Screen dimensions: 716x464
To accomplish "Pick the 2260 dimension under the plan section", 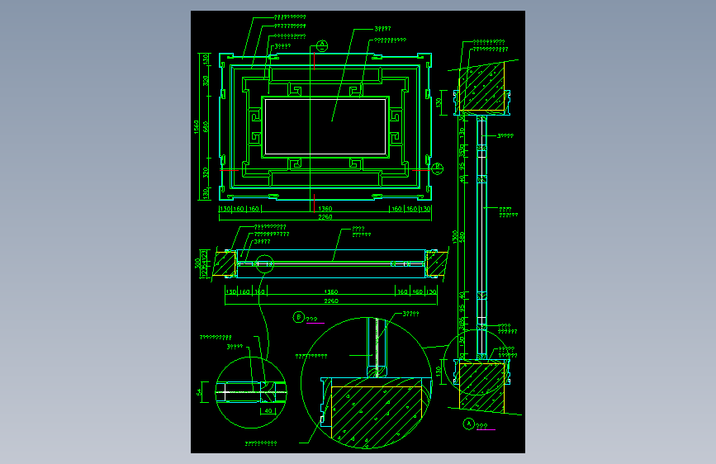I will click(331, 301).
